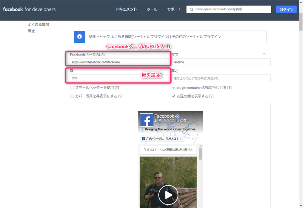Click the page scrollbar down arrow
The image size is (303, 208).
(301, 206)
